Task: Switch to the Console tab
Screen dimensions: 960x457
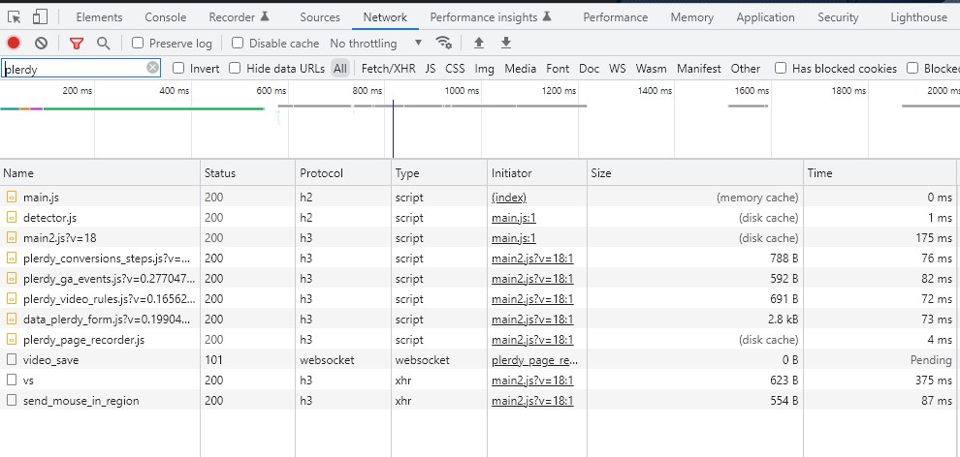Action: (165, 17)
